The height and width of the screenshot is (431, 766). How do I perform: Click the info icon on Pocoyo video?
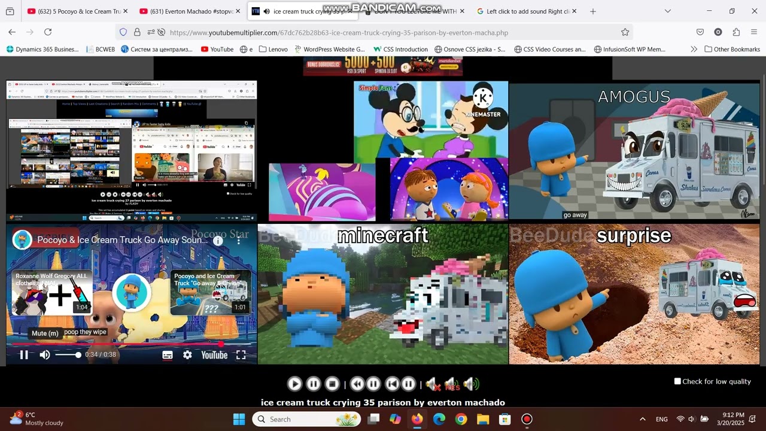[x=218, y=240]
